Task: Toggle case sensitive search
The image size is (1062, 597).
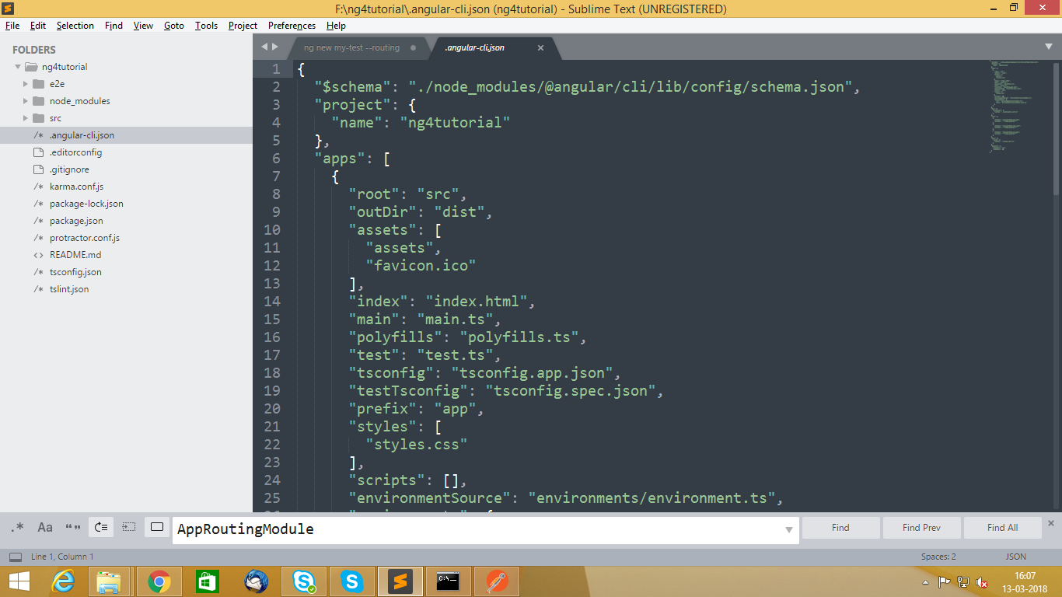Action: (44, 527)
